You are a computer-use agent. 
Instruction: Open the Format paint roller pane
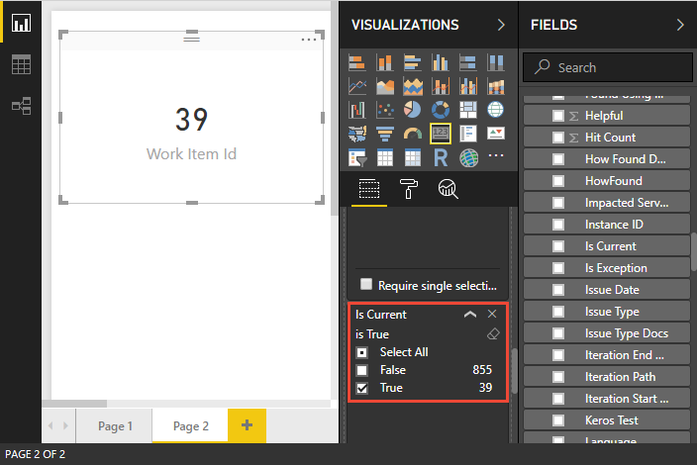coord(409,189)
